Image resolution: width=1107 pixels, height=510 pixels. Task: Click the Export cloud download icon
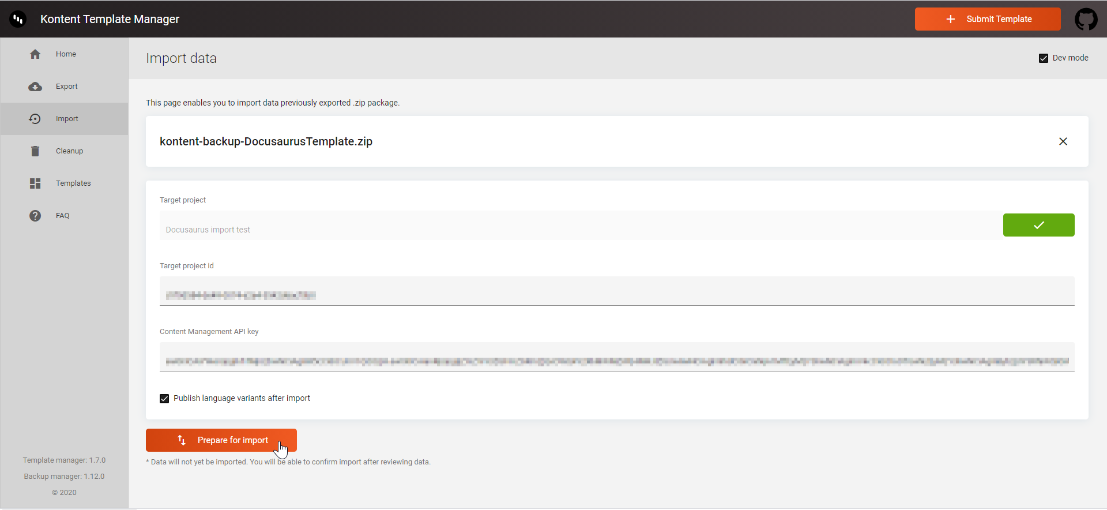click(35, 87)
